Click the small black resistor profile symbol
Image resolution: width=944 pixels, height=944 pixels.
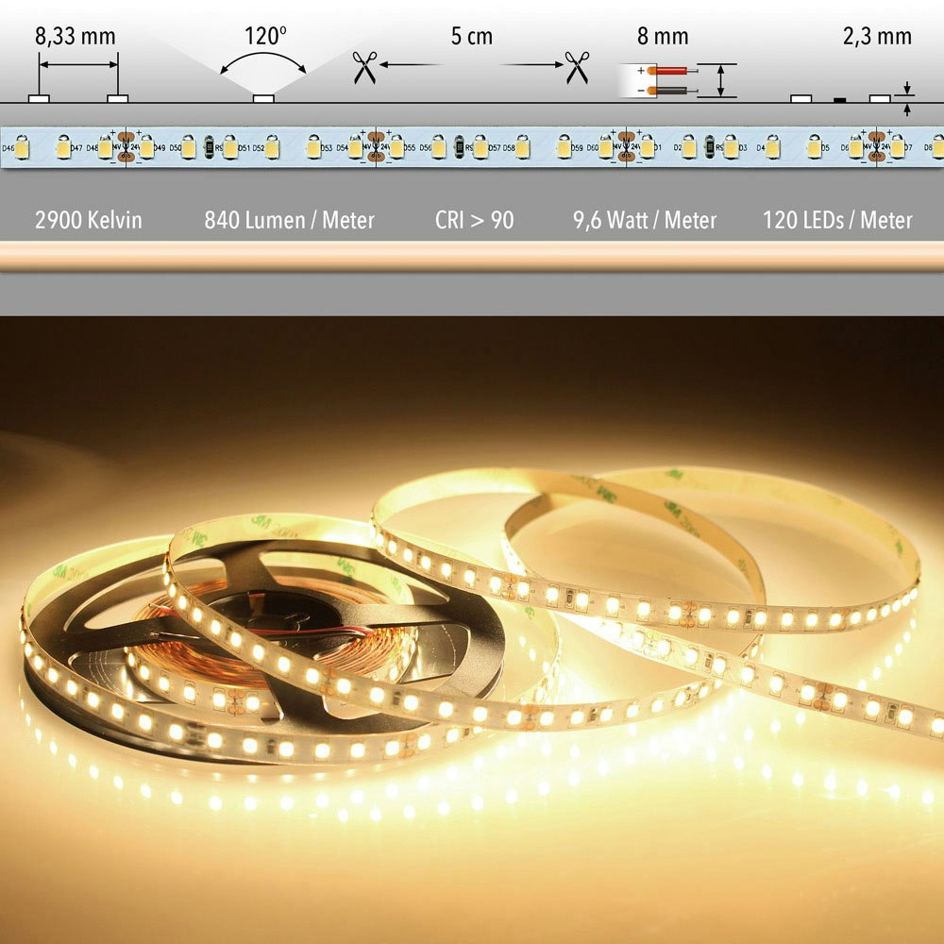click(x=840, y=98)
